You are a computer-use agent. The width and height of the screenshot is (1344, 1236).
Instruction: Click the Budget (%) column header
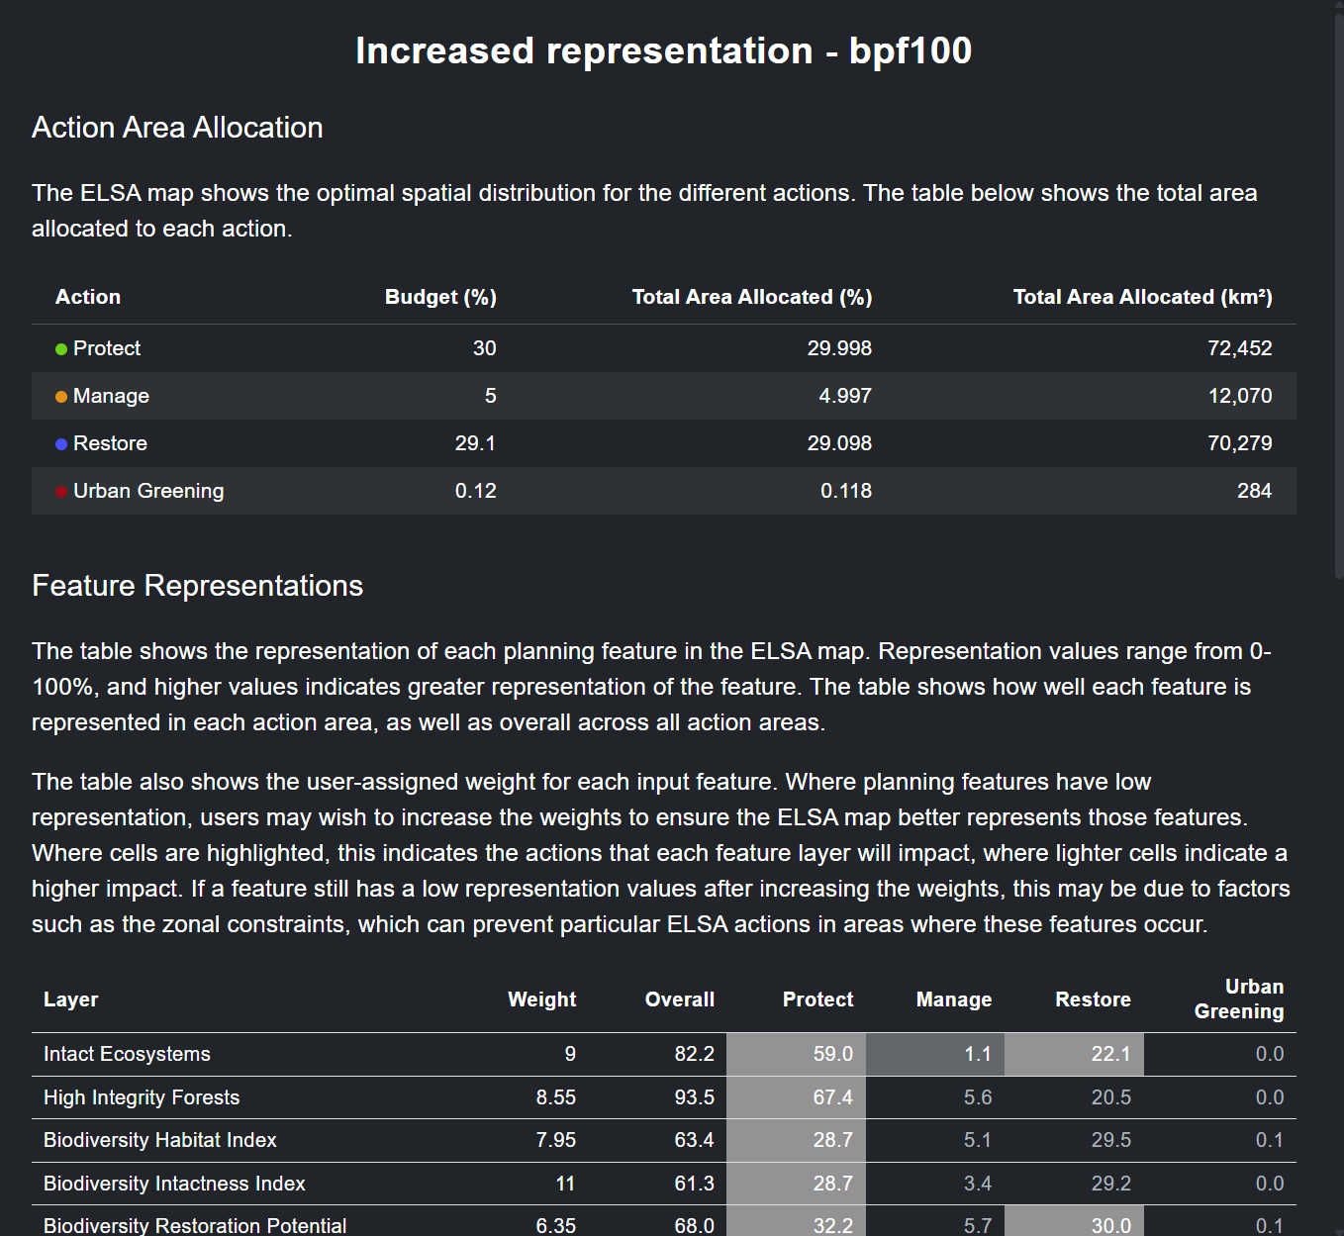[439, 297]
